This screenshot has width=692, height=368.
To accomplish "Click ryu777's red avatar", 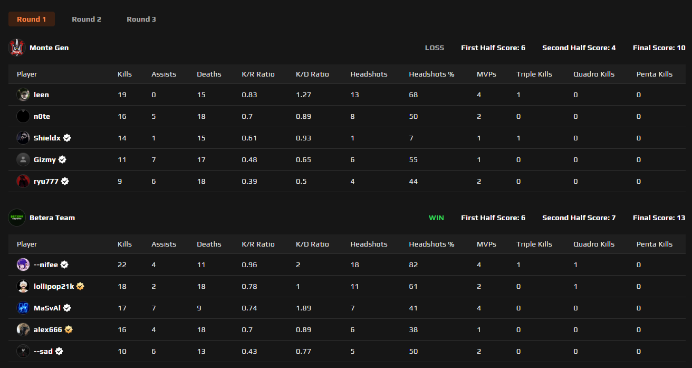I will [x=23, y=181].
